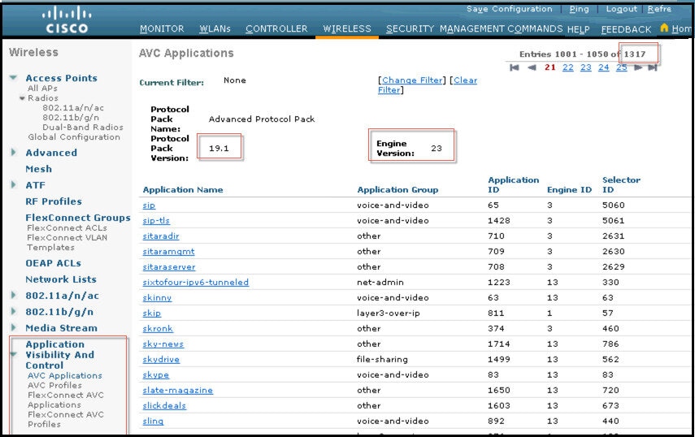The height and width of the screenshot is (437, 695).
Task: Open the skronk application
Action: coord(158,328)
